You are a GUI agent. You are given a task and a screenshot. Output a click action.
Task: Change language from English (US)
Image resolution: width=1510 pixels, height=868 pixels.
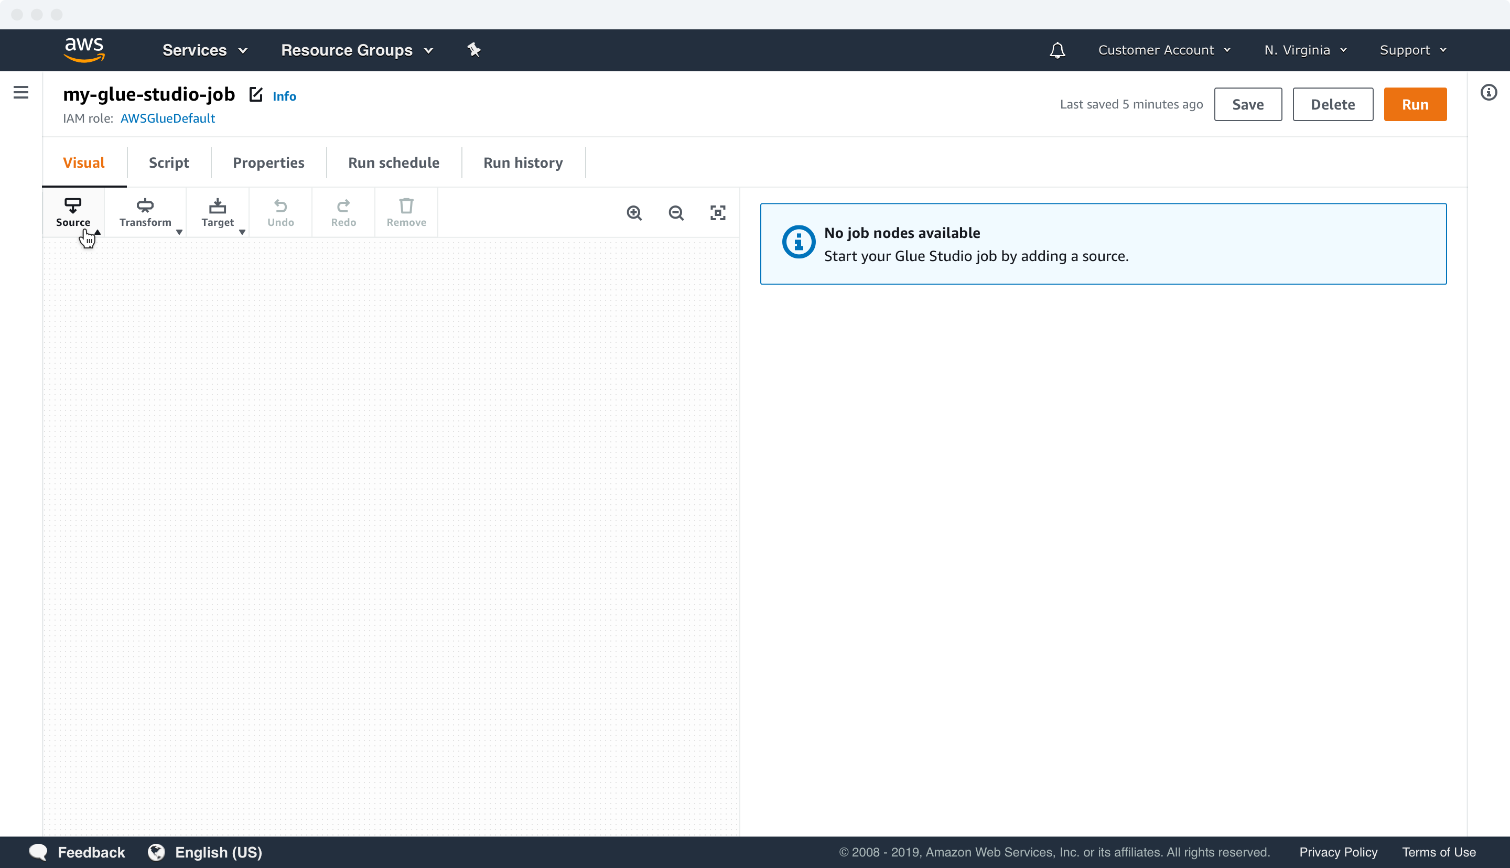pos(205,852)
